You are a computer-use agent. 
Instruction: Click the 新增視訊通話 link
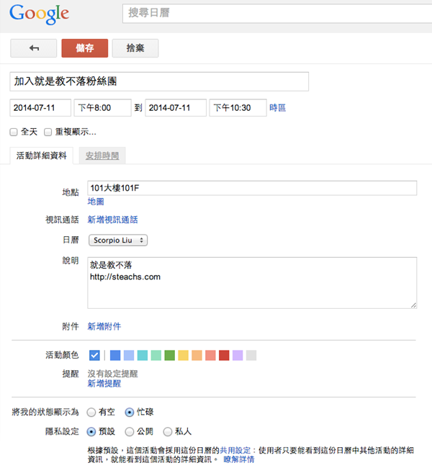112,220
